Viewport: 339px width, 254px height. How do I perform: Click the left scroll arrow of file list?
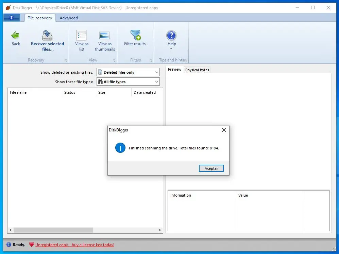tap(11, 230)
